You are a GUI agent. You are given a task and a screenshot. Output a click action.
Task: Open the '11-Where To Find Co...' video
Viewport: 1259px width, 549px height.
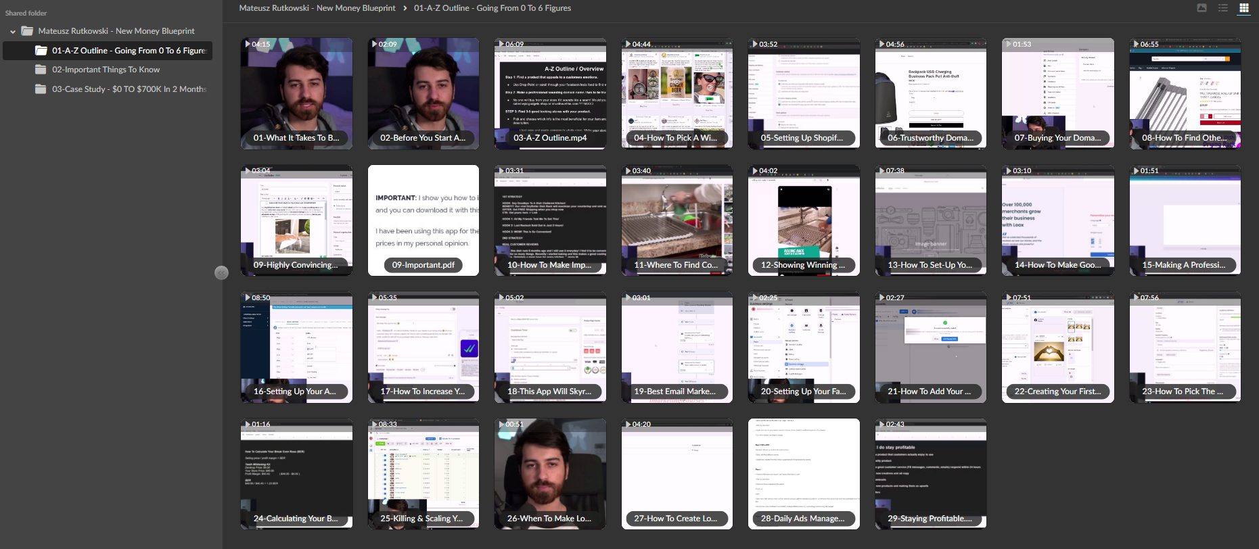677,220
